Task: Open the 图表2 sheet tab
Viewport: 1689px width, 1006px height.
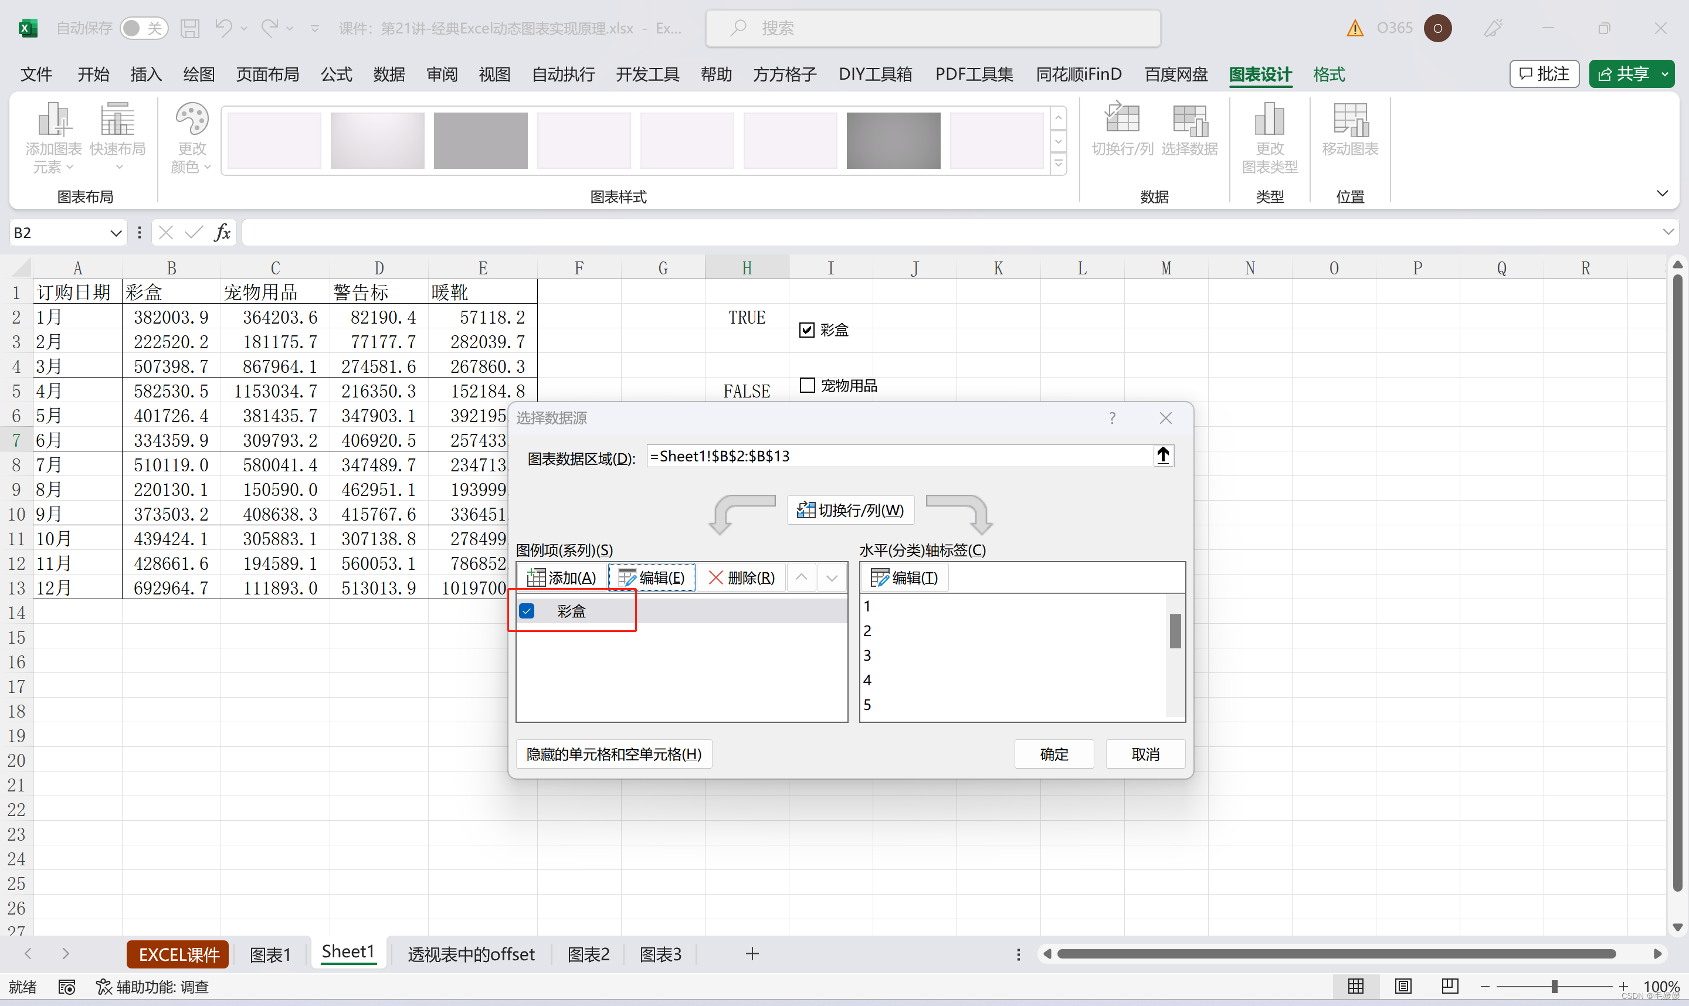Action: click(x=589, y=954)
